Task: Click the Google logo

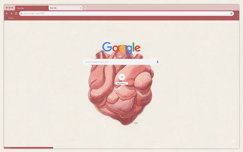Action: (121, 48)
